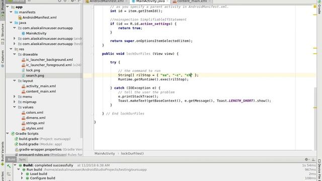Expand the Configure build step
Viewport: 322px width, 181px height.
coord(22,178)
